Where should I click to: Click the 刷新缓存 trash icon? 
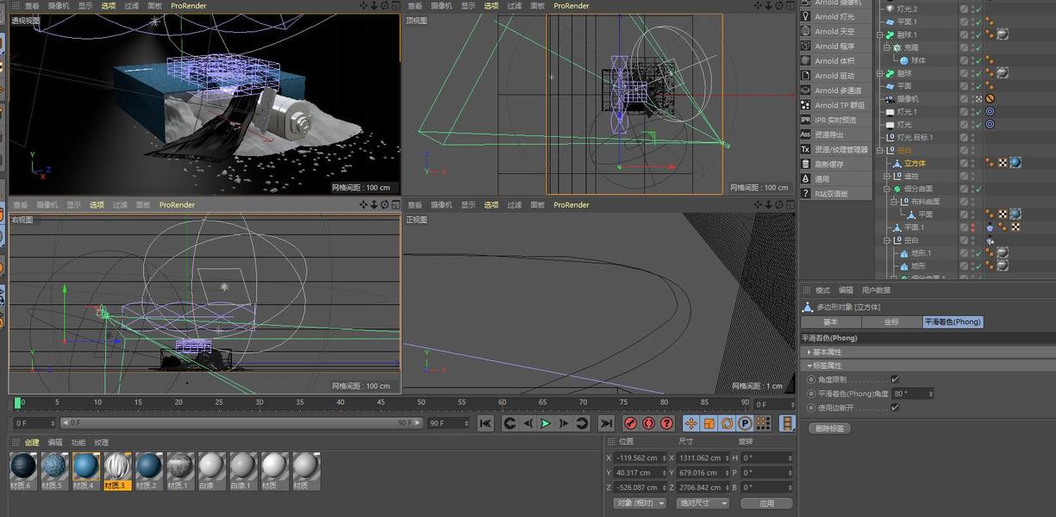[805, 164]
